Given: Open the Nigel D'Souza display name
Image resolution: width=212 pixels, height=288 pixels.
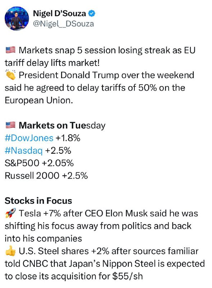Looking at the screenshot, I should pyautogui.click(x=59, y=13).
